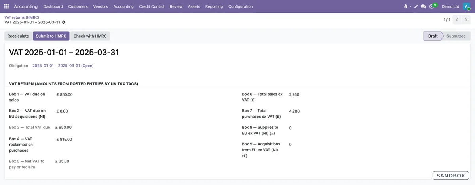Image resolution: width=475 pixels, height=185 pixels.
Task: Go back via VAT returns (HMRC) breadcrumb
Action: coord(22,17)
